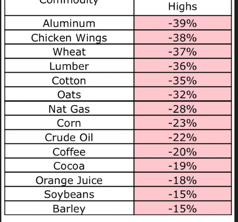Click the Cocoa commodity cell
This screenshot has width=238, height=222.
pos(69,166)
